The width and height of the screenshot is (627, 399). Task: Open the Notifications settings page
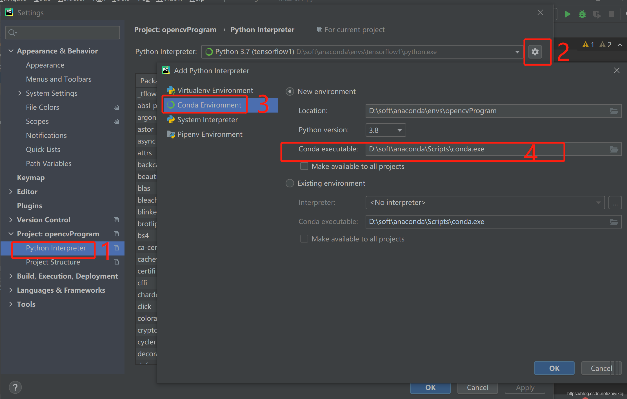coord(46,135)
